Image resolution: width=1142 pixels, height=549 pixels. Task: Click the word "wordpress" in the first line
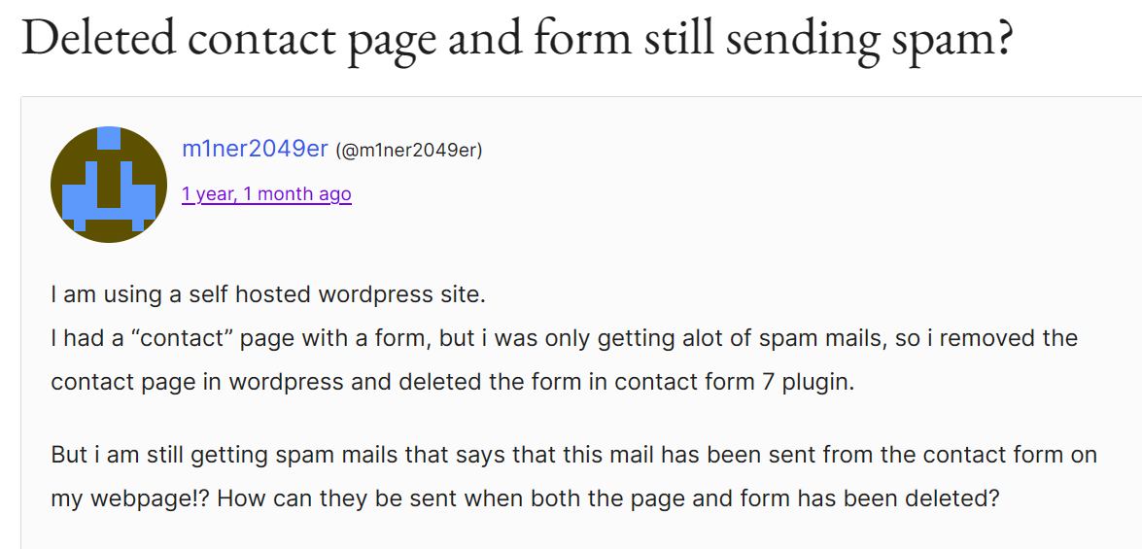point(375,295)
